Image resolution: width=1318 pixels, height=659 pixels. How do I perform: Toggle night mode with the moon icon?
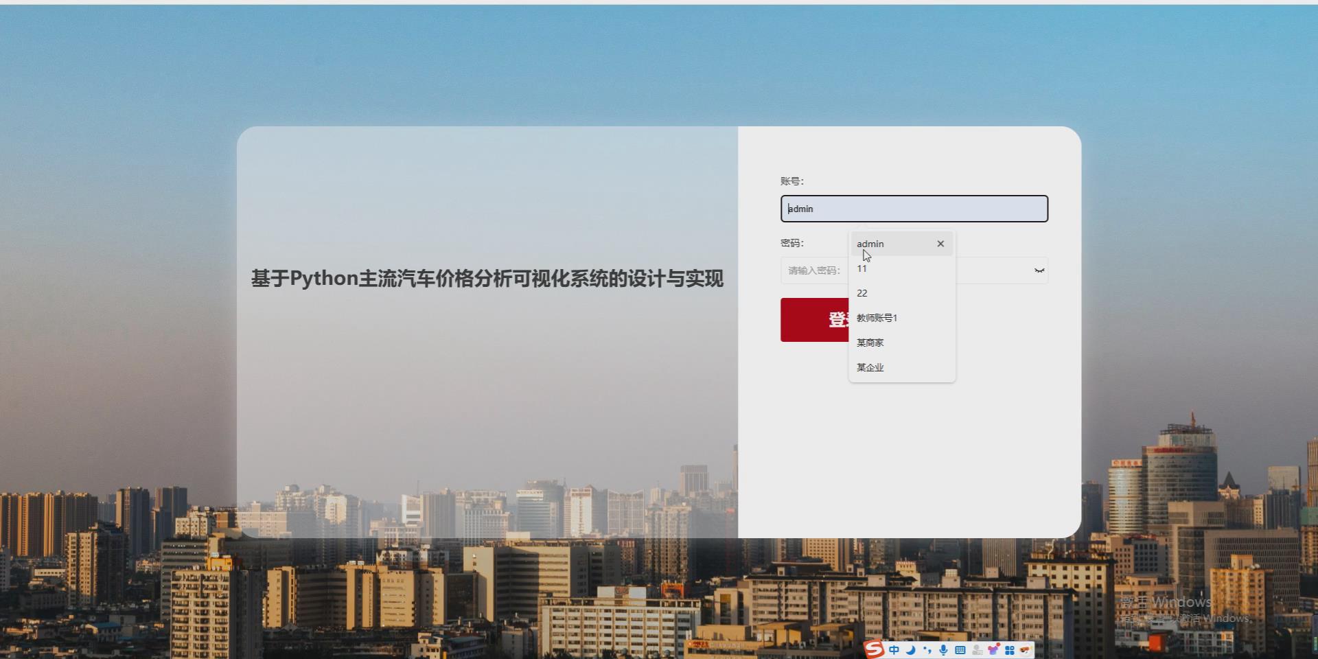point(910,650)
